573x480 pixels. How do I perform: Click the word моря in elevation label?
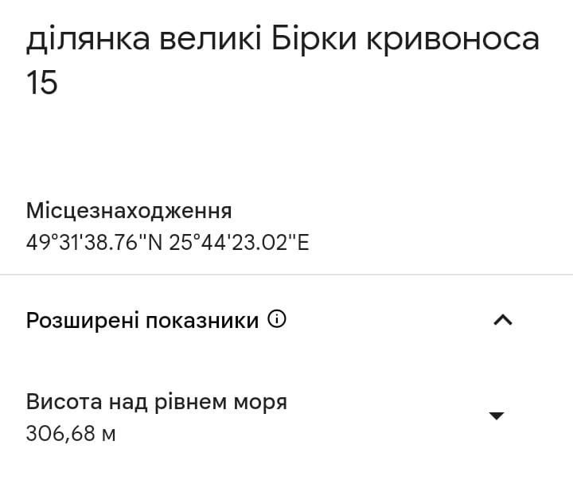(260, 404)
